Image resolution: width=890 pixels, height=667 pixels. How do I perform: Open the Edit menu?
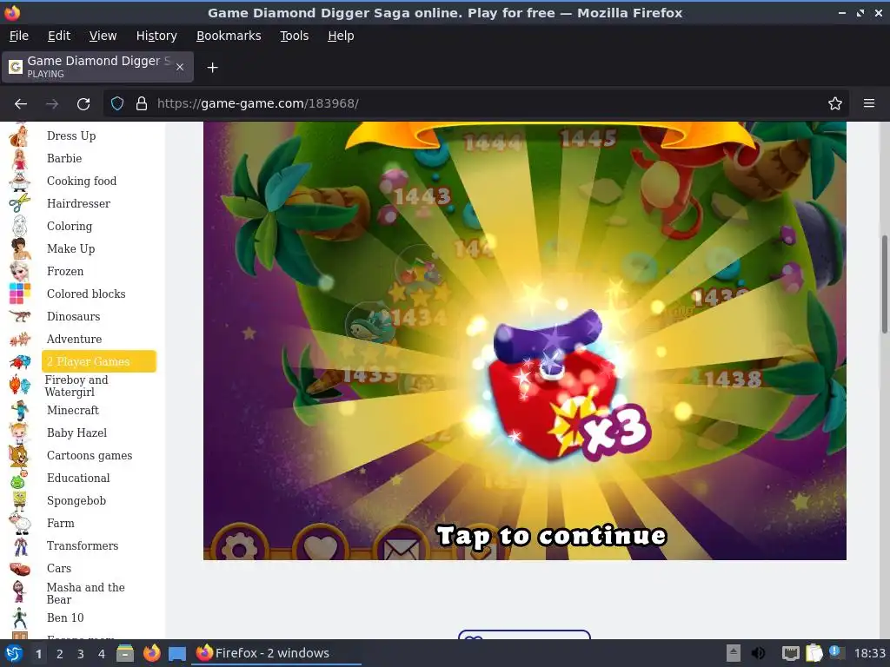tap(59, 36)
